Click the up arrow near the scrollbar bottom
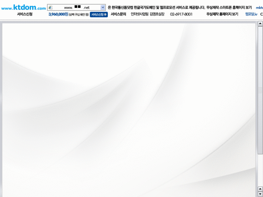Screen dimensions: 263x197 [260, 189]
